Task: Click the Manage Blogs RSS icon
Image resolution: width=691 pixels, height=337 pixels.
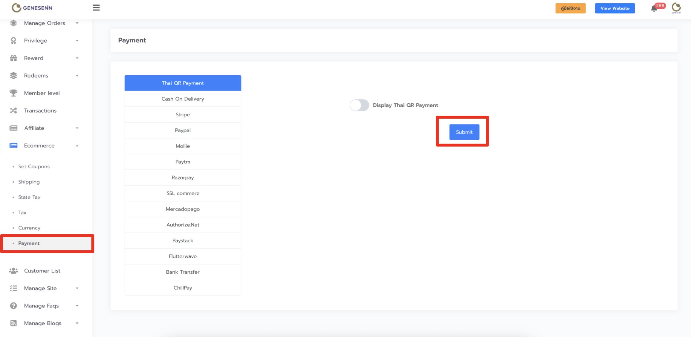Action: [x=13, y=323]
